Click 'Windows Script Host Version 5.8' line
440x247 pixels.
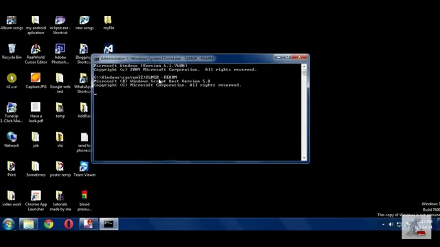(x=152, y=81)
